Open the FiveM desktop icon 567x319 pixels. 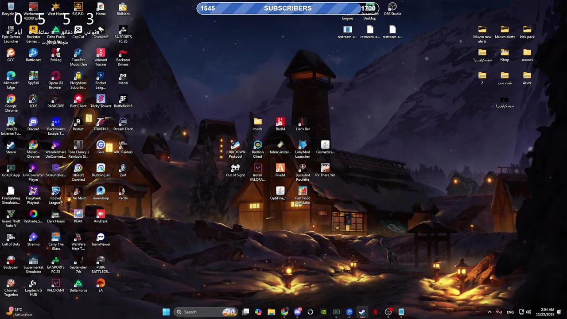coord(280,170)
